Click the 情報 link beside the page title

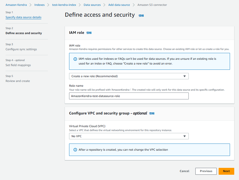(x=141, y=16)
